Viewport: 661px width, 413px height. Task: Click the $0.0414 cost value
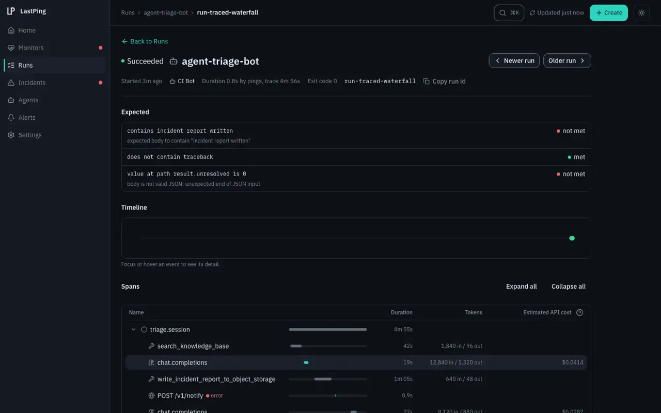coord(573,362)
